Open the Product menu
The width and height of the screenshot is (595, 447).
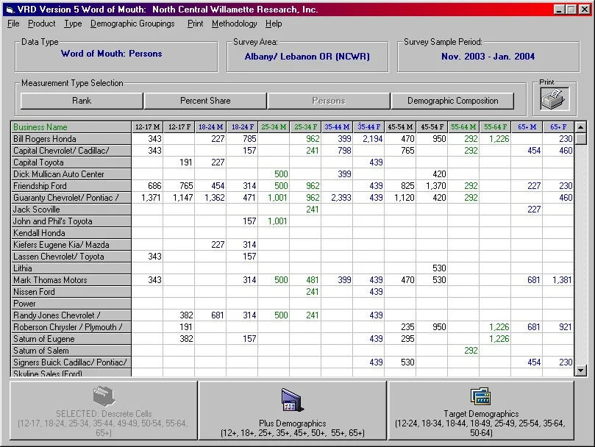coord(42,24)
